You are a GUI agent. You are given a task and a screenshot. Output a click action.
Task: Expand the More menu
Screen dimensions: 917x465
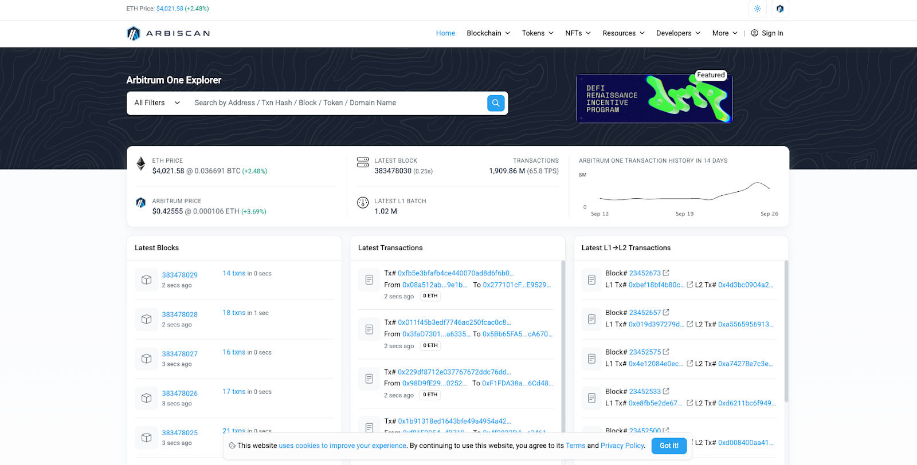tap(725, 33)
